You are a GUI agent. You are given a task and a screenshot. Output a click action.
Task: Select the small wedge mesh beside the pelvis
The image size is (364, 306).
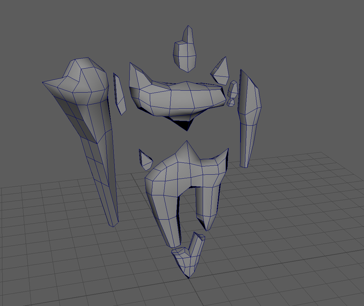point(145,161)
